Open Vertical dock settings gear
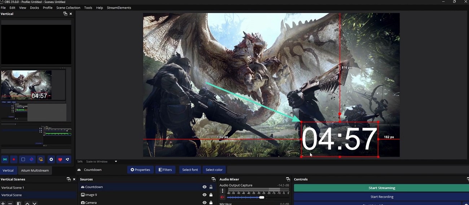 tap(51, 159)
